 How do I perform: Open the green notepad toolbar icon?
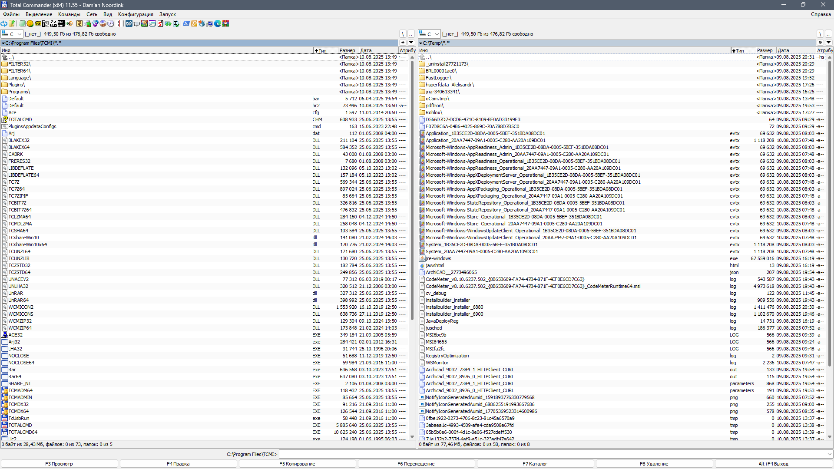pyautogui.click(x=22, y=23)
